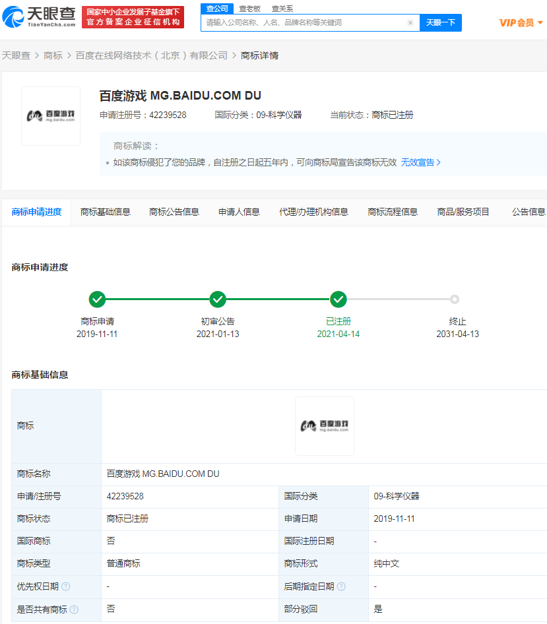Click the 商标 breadcrumb link
547x624 pixels.
pos(53,55)
